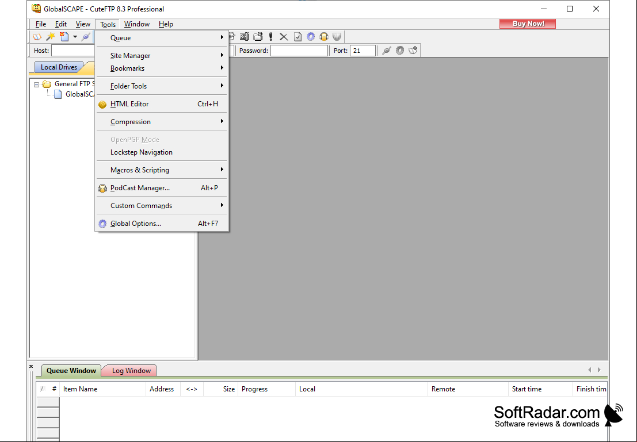Viewport: 637px width, 442px height.
Task: Open the Edit menu
Action: tap(61, 24)
